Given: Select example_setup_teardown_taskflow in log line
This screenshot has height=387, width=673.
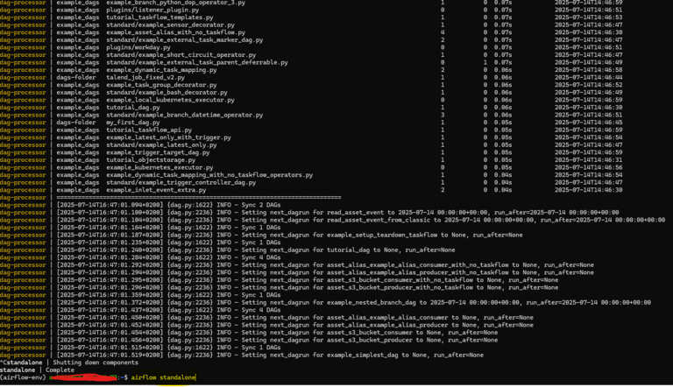Looking at the screenshot, I should click(x=382, y=236).
